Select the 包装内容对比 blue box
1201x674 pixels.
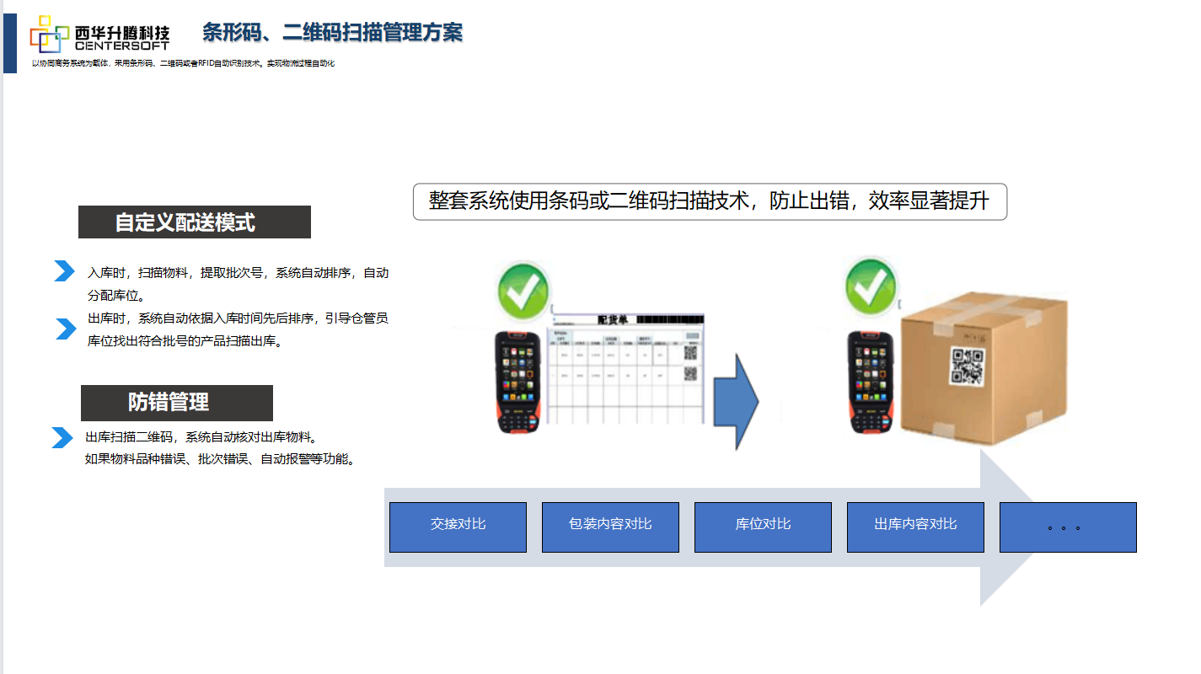pyautogui.click(x=610, y=527)
